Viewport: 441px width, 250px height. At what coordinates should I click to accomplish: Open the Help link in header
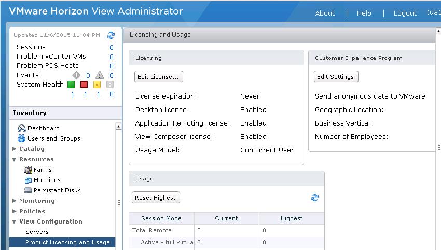tap(364, 13)
